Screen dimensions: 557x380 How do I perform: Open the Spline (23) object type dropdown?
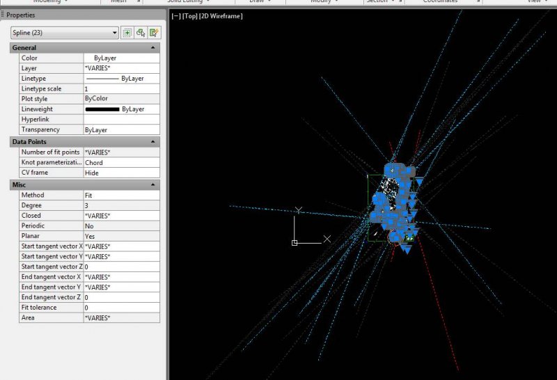tap(64, 33)
